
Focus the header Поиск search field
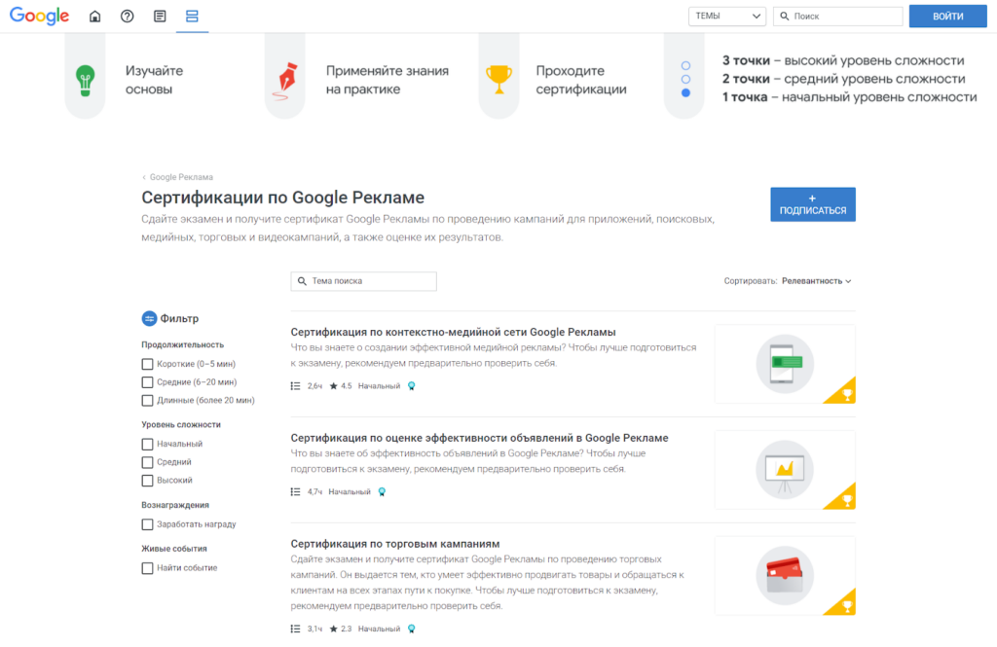pos(838,16)
